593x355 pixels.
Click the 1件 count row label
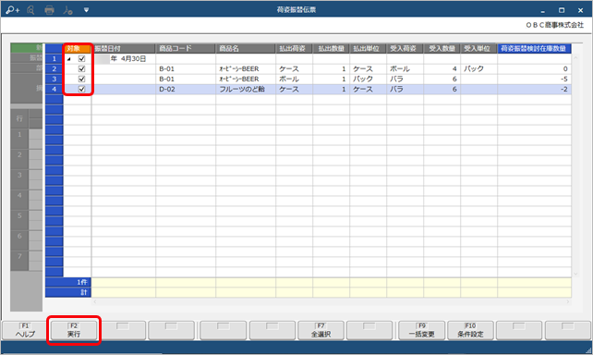(68, 282)
